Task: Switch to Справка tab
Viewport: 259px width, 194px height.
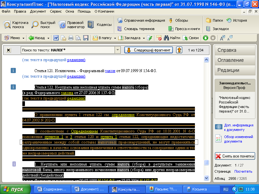Action: [235, 50]
